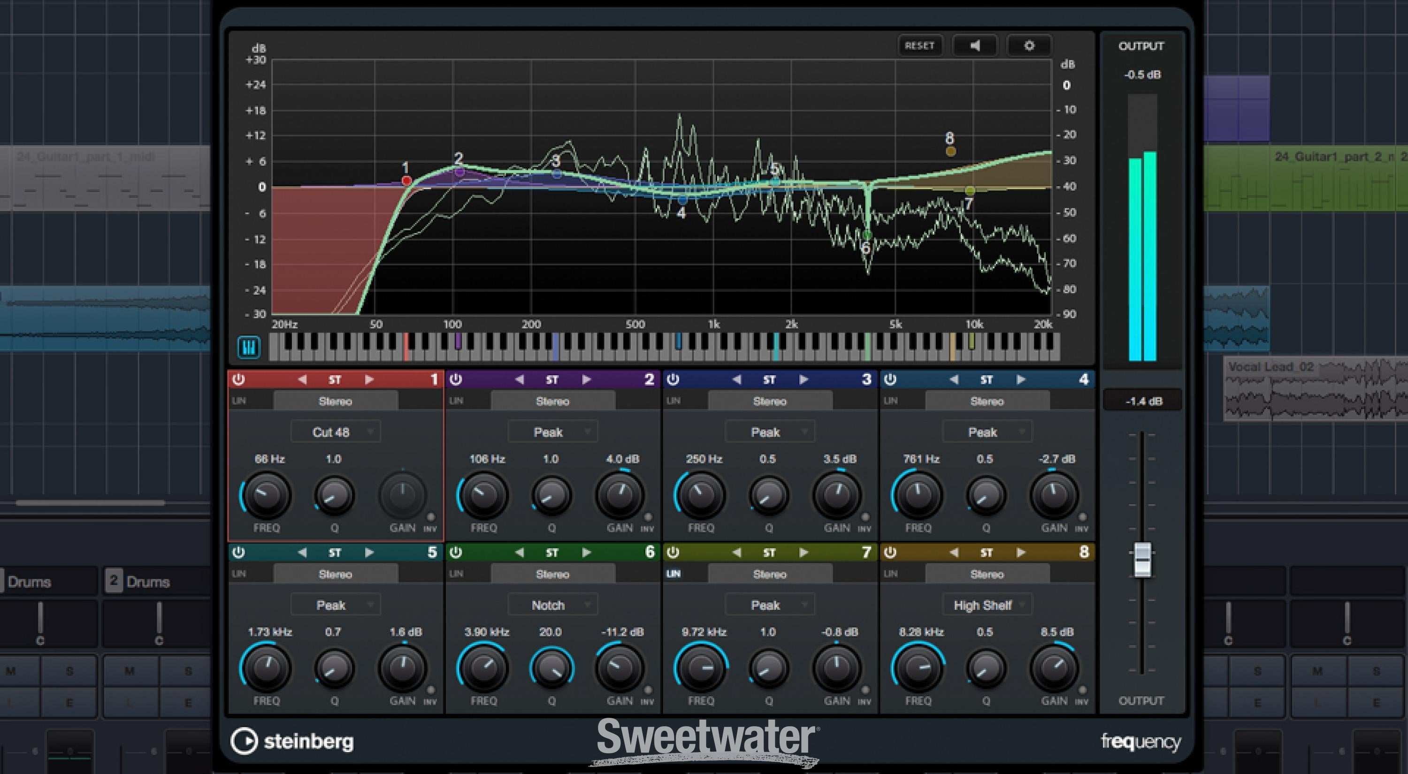Click band 1 left arrow
The height and width of the screenshot is (774, 1408).
(302, 379)
